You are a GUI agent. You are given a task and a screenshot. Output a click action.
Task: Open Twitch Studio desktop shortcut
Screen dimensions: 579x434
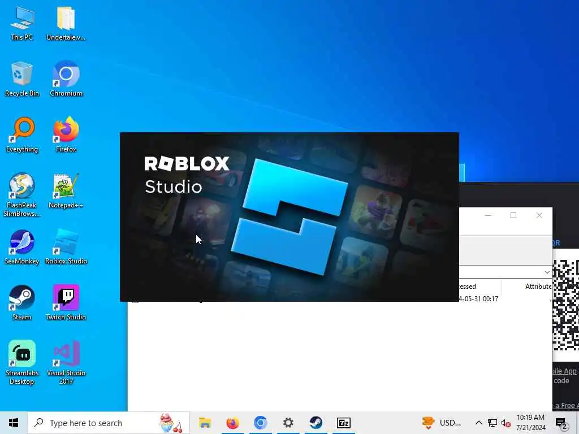coord(66,303)
